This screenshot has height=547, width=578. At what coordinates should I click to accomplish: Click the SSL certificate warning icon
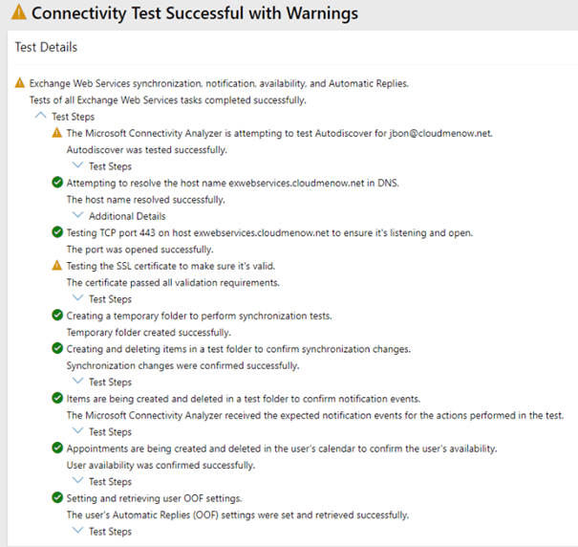[x=56, y=266]
